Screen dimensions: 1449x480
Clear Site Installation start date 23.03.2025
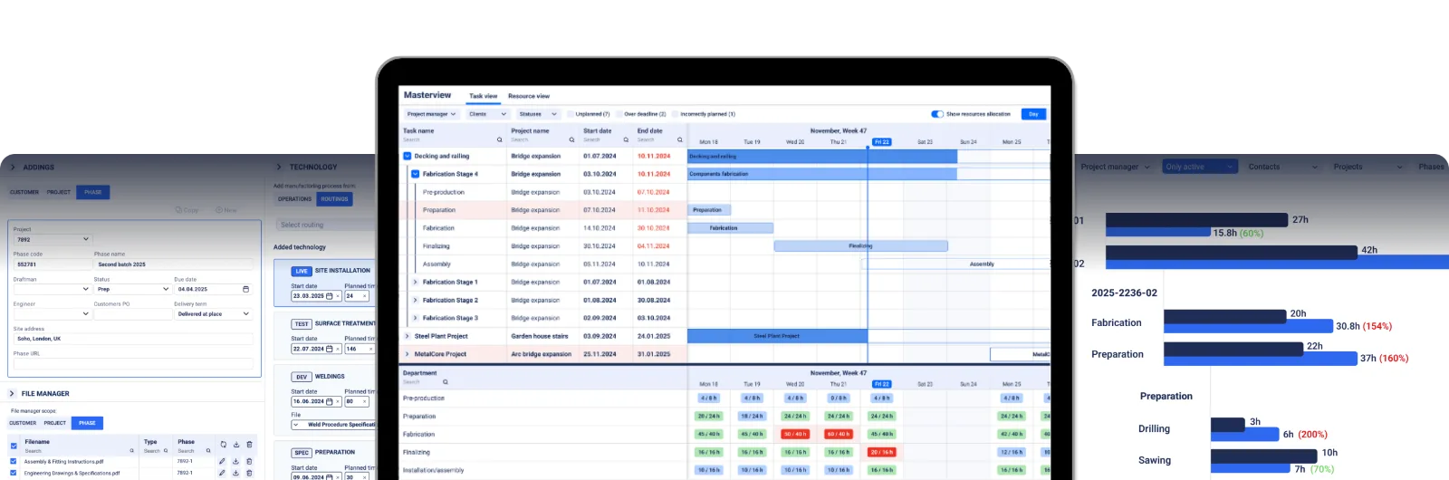coord(338,296)
